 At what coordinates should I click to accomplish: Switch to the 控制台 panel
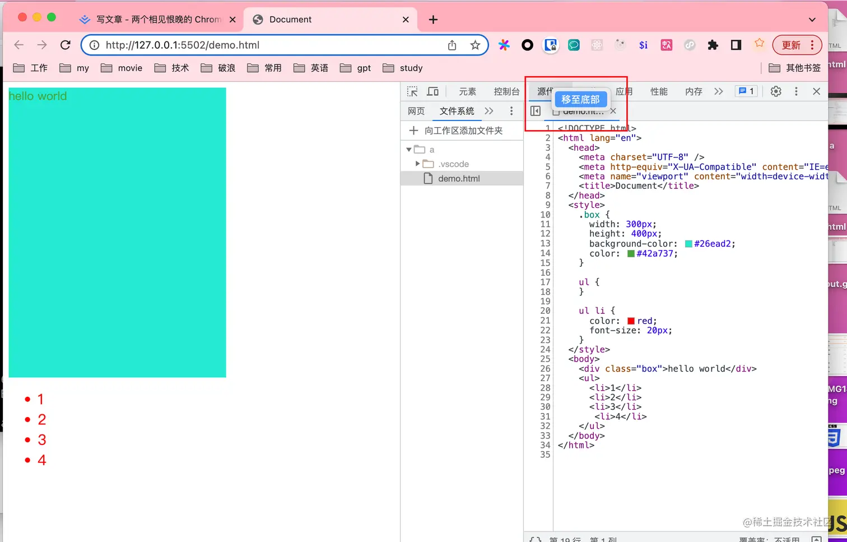pyautogui.click(x=507, y=91)
